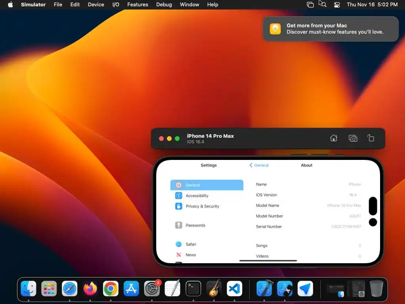Open the Trash from the Dock
This screenshot has height=304, width=405.
(x=377, y=289)
